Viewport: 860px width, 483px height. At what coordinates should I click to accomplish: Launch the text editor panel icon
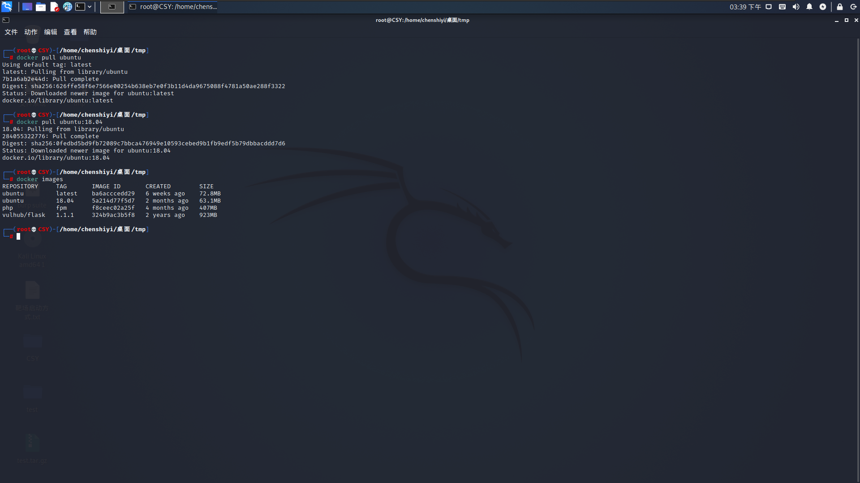(x=54, y=7)
